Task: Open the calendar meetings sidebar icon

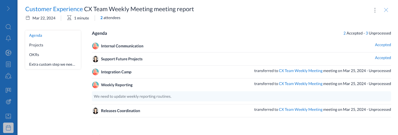Action: [8, 128]
